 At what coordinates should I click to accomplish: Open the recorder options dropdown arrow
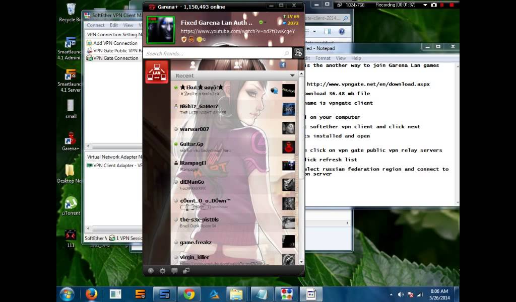tap(425, 5)
